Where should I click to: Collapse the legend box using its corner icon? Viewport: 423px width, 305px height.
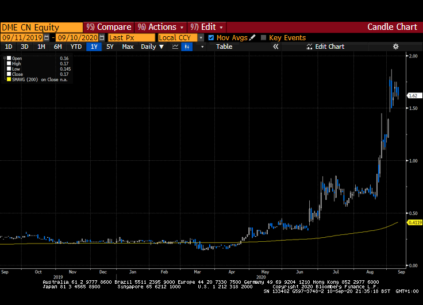pos(5,58)
